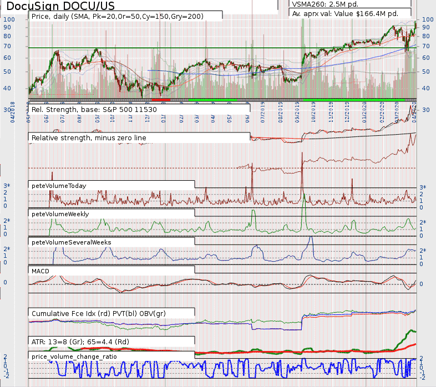Screen dimensions: 436x387
Task: Click the Av. aprx val $166.4M label
Action: [345, 14]
